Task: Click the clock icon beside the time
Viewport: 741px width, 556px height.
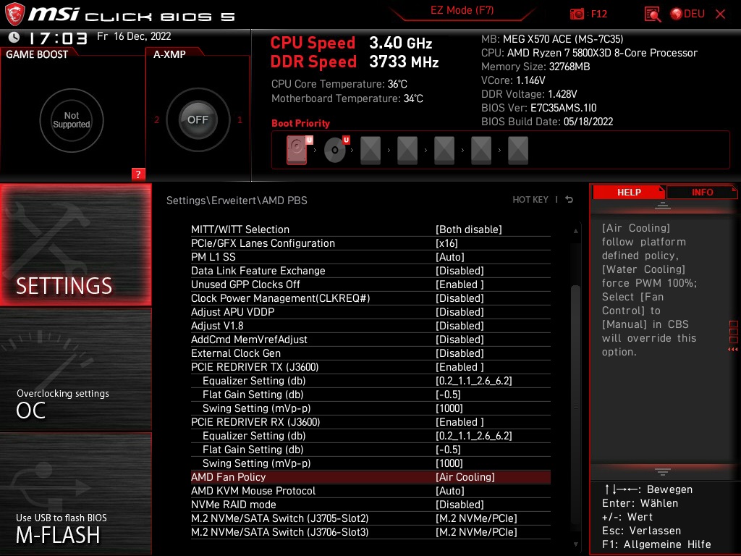Action: (x=14, y=37)
